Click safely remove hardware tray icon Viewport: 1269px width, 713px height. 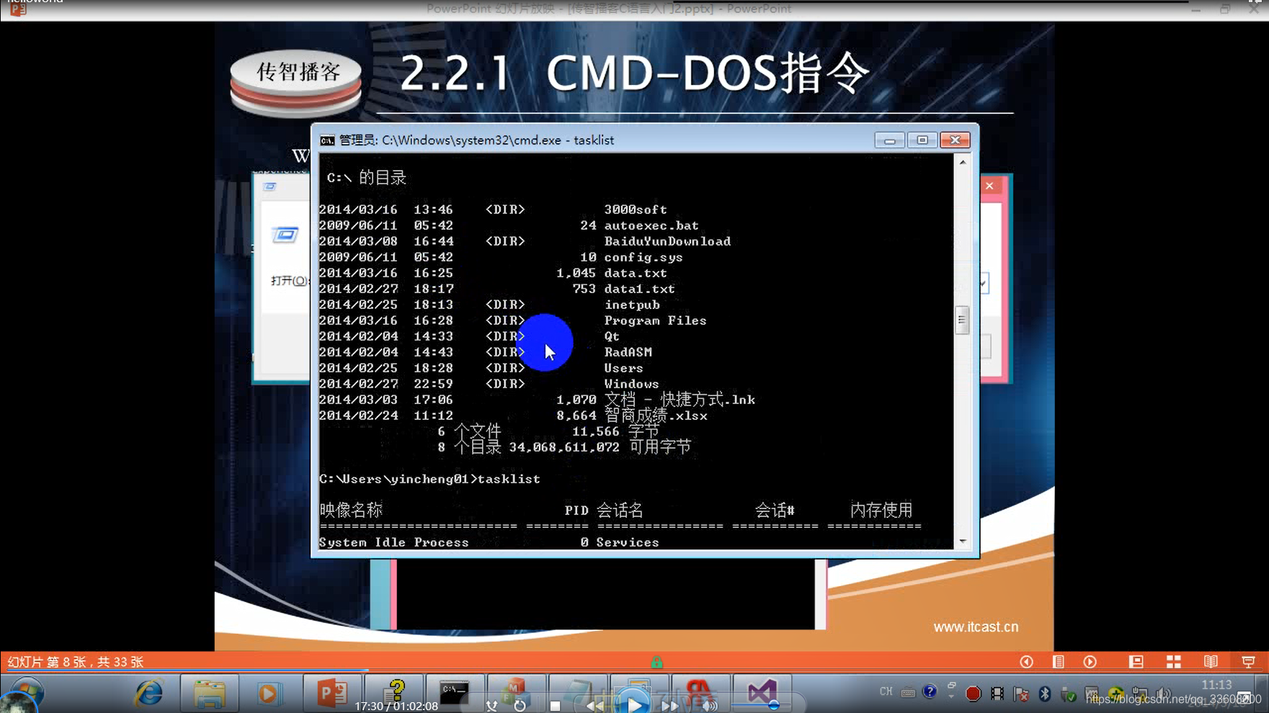click(x=1068, y=694)
